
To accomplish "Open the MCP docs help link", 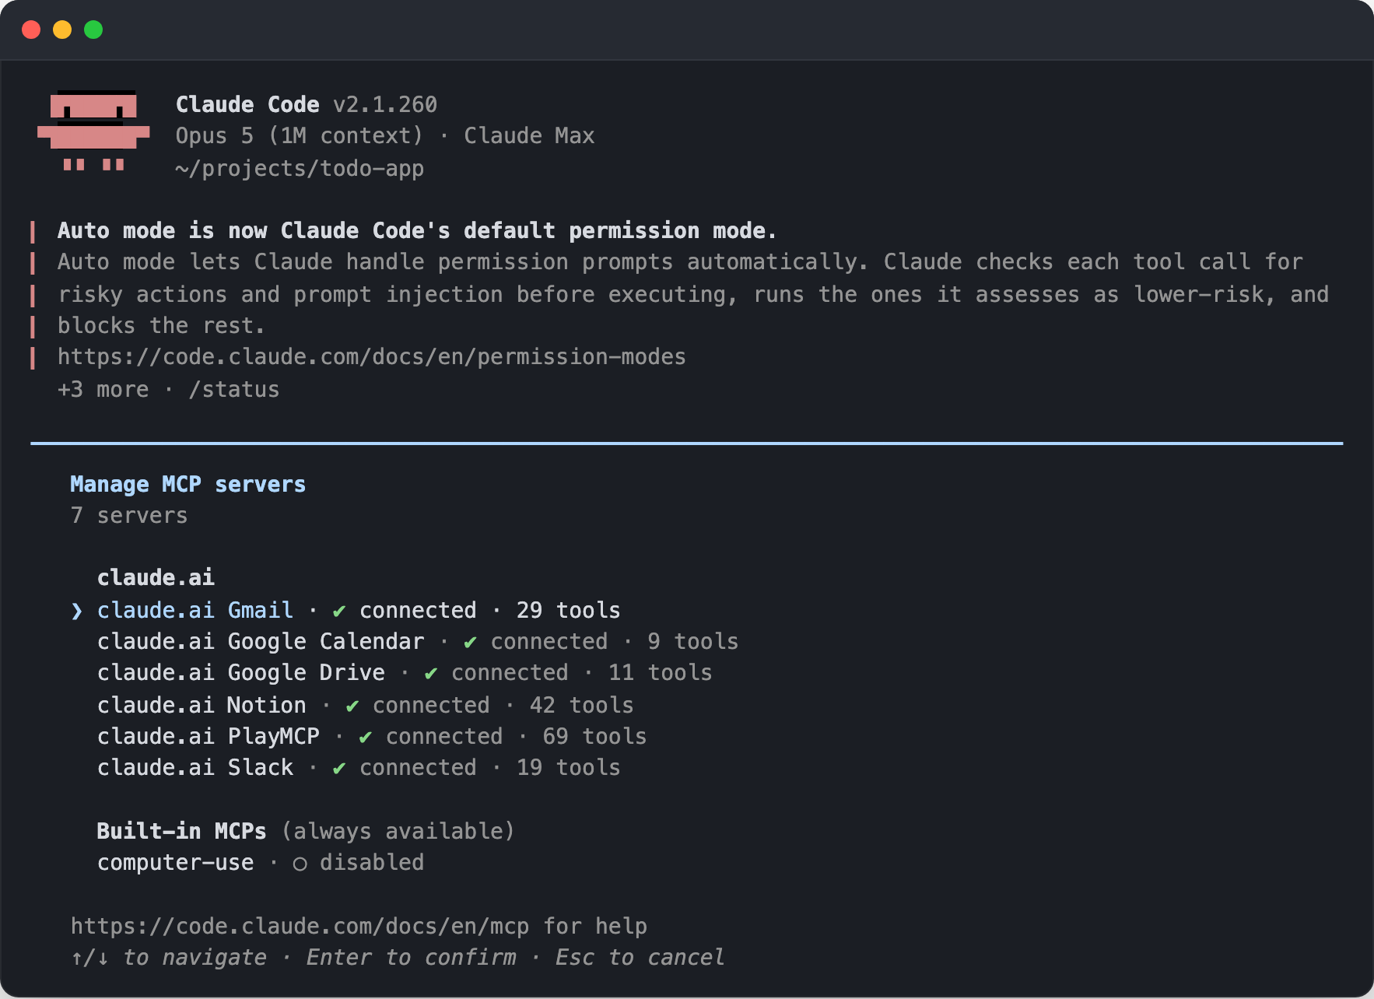I will click(300, 926).
